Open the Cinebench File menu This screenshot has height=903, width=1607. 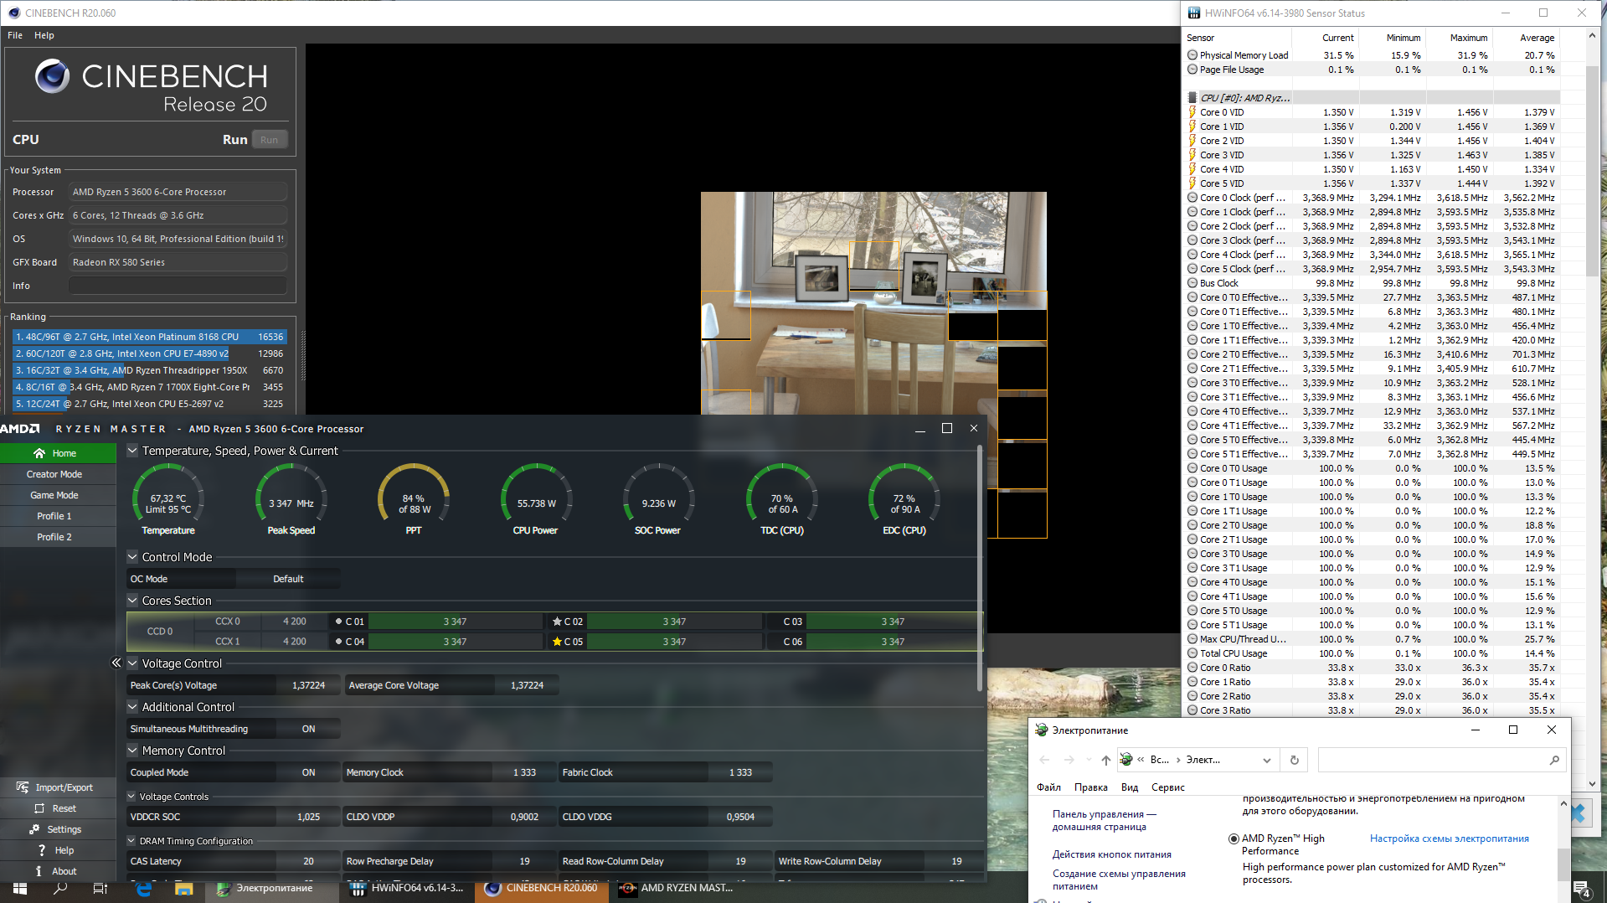pyautogui.click(x=15, y=35)
